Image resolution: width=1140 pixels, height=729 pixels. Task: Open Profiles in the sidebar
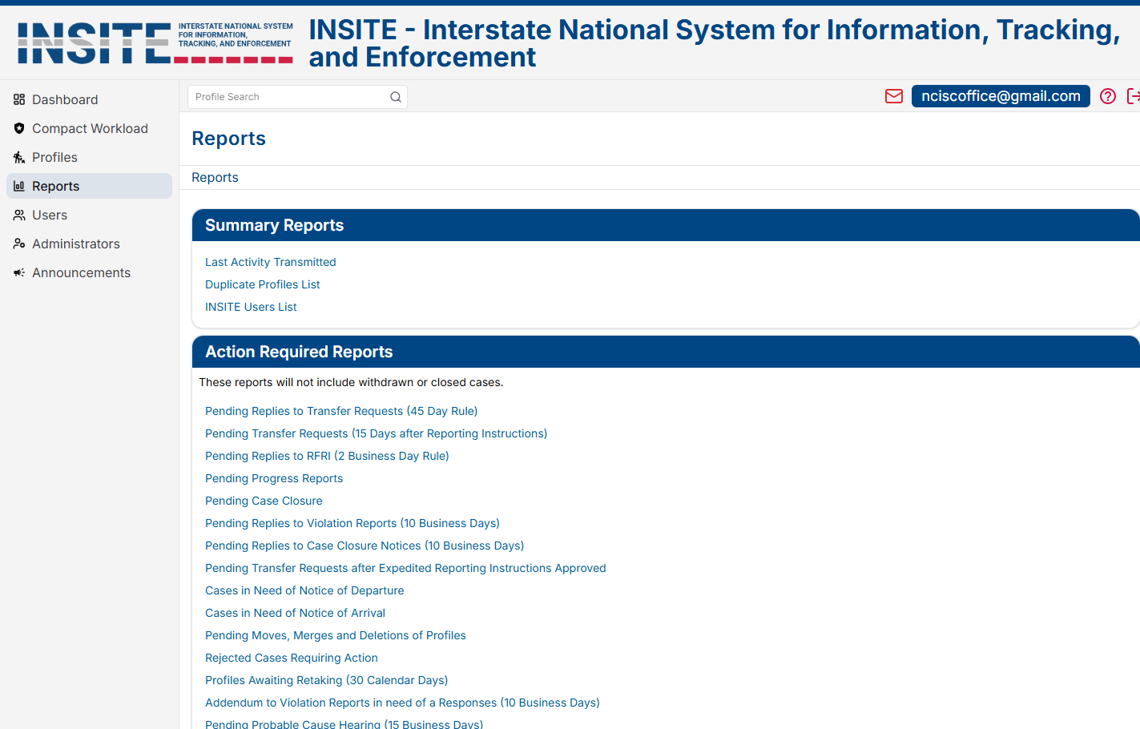point(89,157)
